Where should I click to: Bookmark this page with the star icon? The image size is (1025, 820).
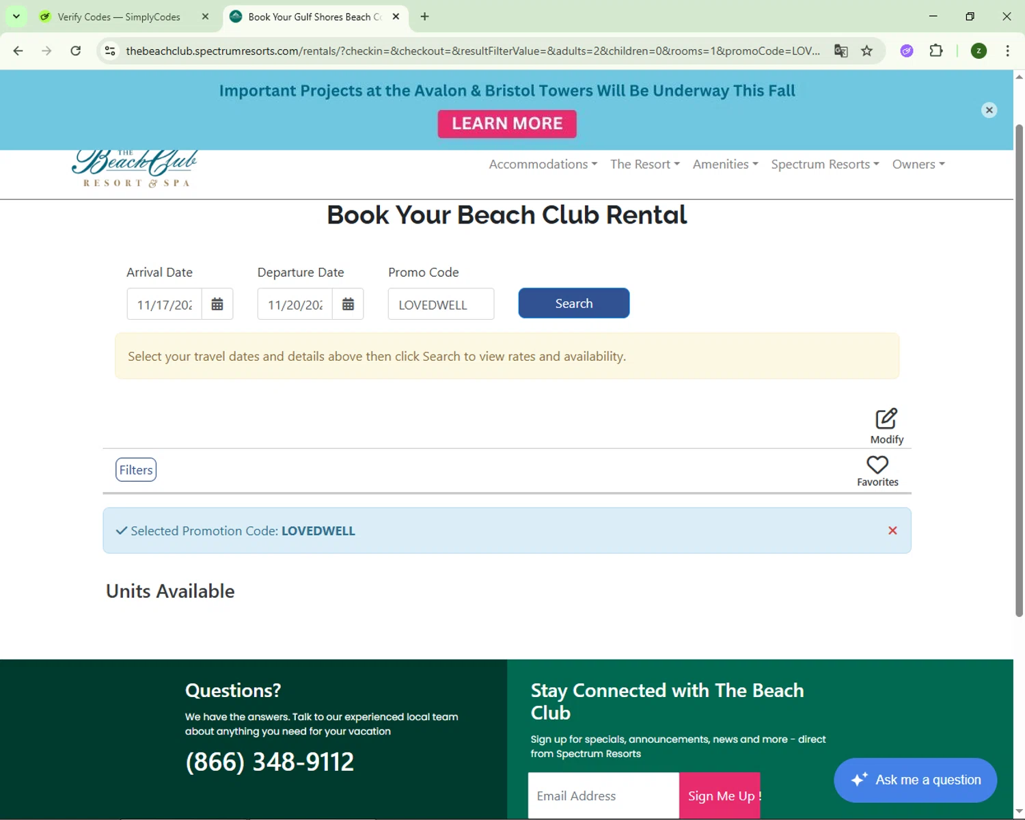tap(866, 51)
